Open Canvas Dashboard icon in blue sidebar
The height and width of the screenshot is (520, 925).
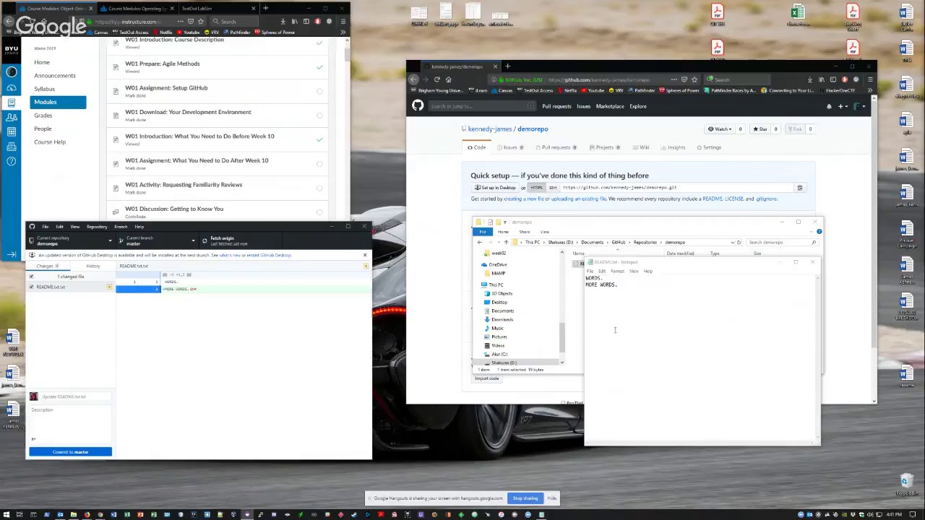(x=12, y=87)
